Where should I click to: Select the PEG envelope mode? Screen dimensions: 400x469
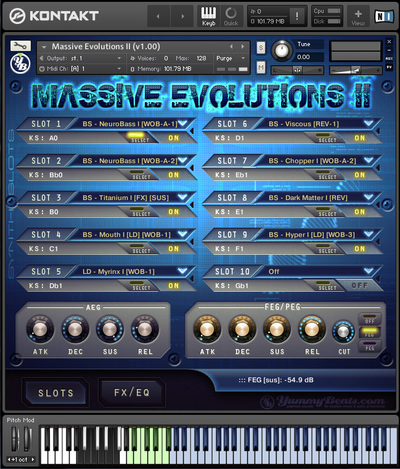[369, 346]
